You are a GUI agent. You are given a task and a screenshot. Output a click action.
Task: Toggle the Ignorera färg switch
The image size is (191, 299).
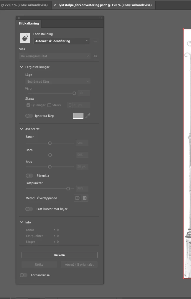point(29,116)
